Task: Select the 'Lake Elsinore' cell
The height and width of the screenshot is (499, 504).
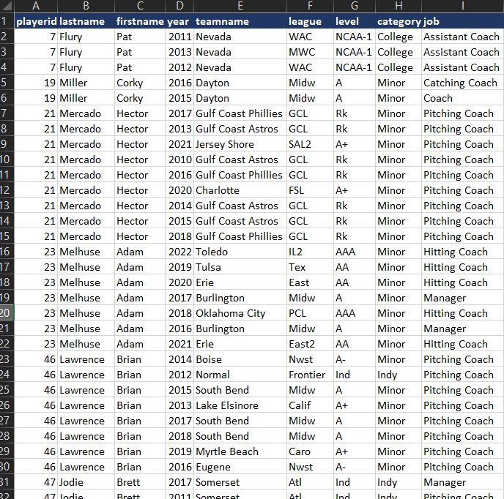Action: [227, 405]
